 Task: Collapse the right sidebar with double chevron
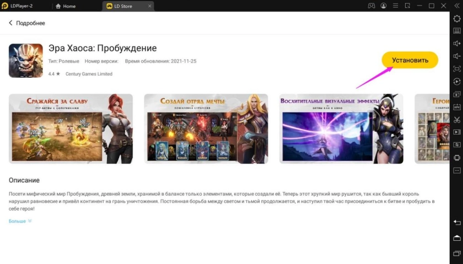point(457,6)
